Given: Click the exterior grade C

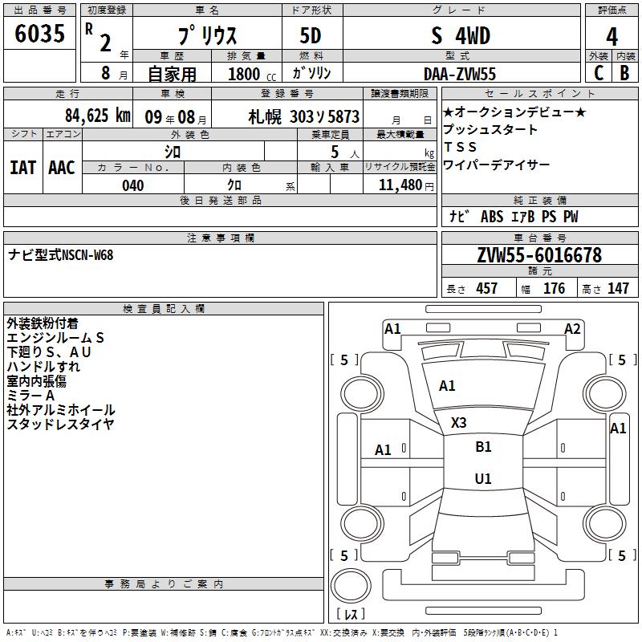Looking at the screenshot, I should click(x=599, y=73).
